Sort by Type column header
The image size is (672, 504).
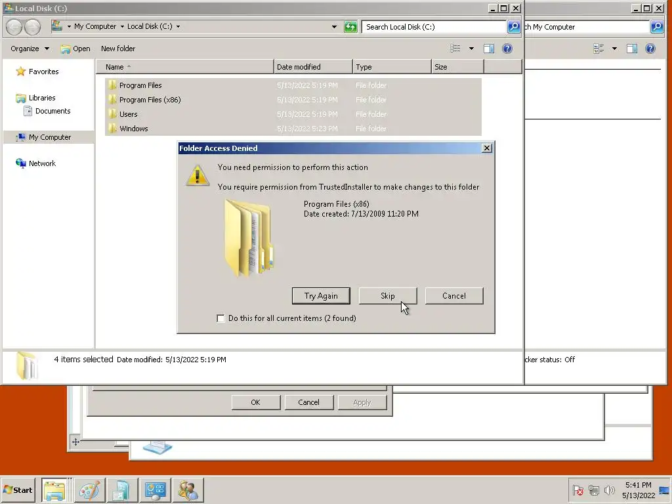pyautogui.click(x=392, y=67)
